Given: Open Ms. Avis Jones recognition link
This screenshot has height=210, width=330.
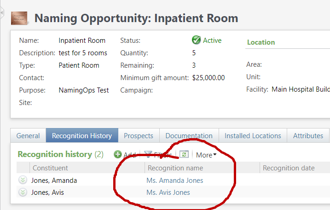Looking at the screenshot, I should pos(168,192).
